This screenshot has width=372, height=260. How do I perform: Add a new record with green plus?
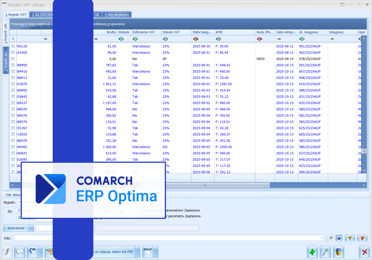(312, 252)
